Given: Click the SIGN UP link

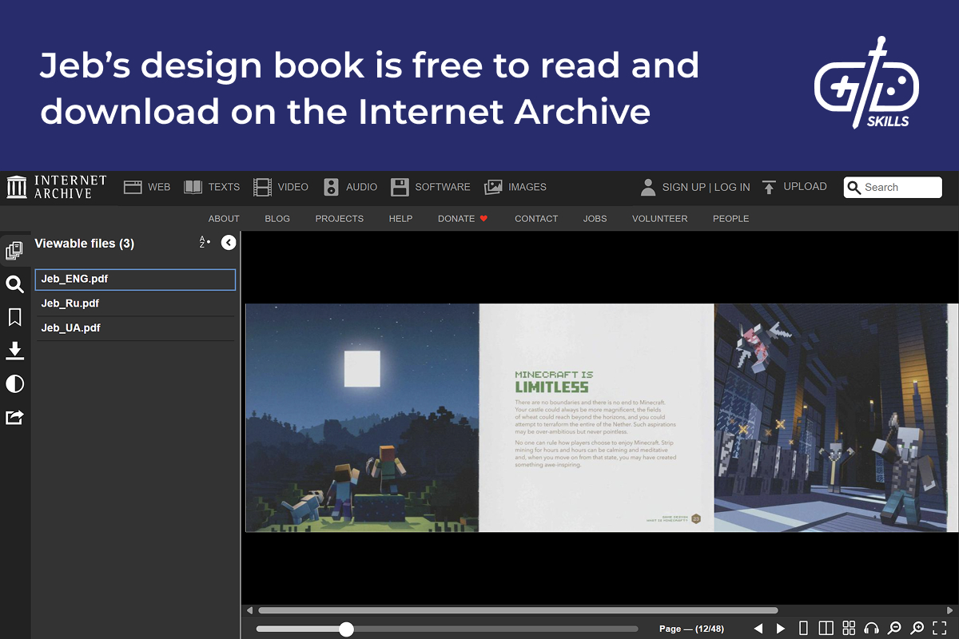Looking at the screenshot, I should (685, 186).
